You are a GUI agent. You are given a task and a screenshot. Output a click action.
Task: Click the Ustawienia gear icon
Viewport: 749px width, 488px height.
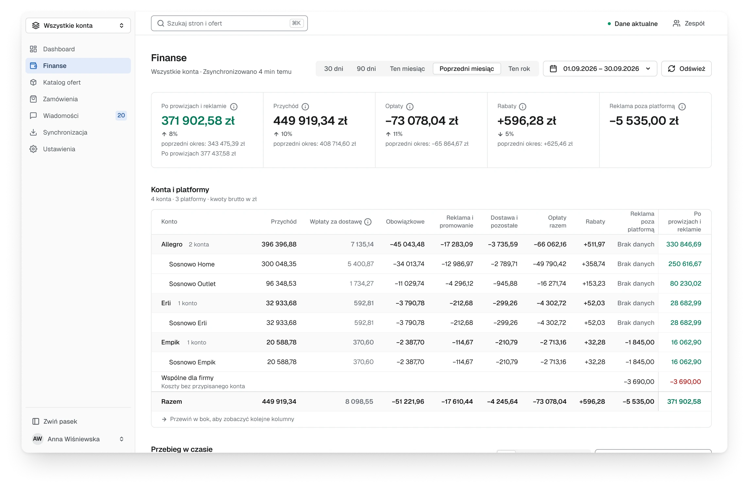(33, 149)
